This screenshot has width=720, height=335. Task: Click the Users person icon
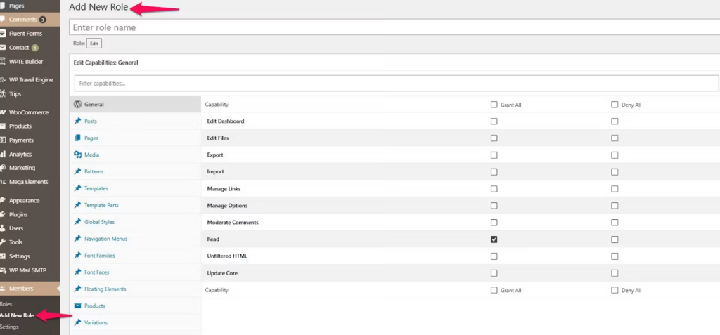pyautogui.click(x=2, y=228)
